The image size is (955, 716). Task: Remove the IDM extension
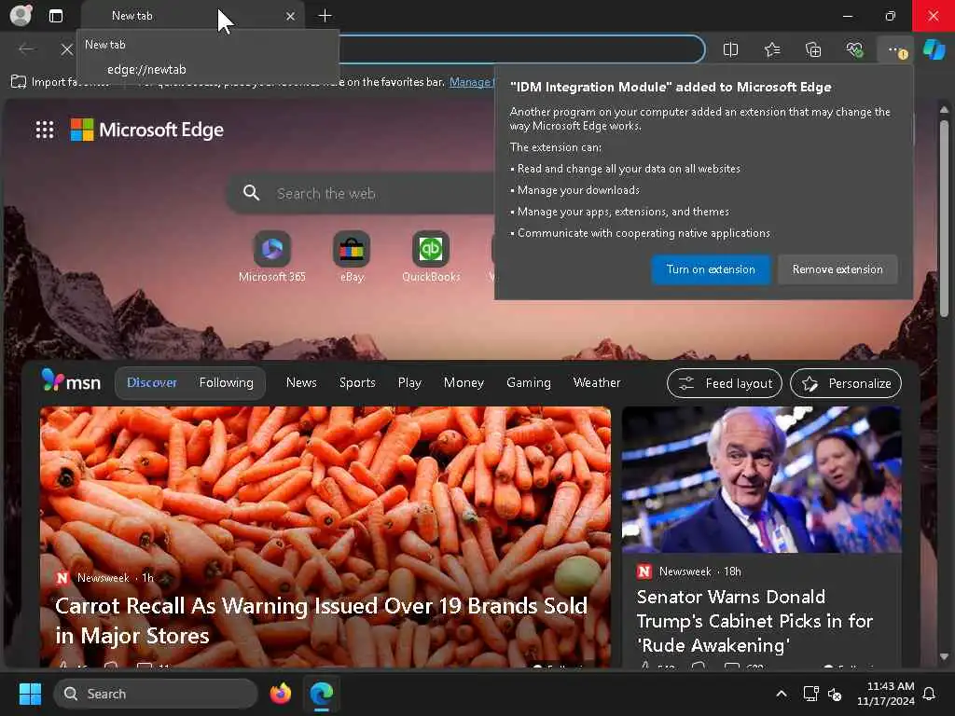(x=837, y=269)
